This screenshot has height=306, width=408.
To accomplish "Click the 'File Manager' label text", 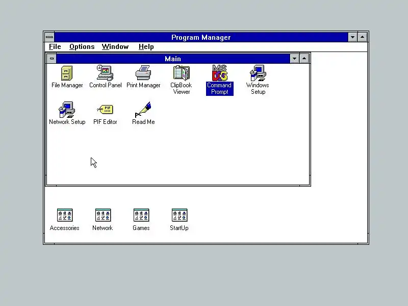I will [67, 85].
